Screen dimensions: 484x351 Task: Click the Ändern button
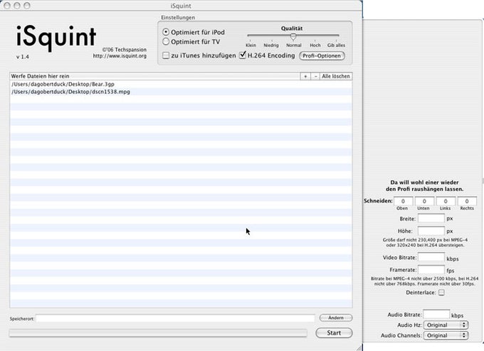[x=336, y=318]
